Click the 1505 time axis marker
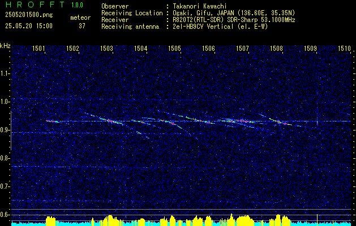This screenshot has width=356, height=226. (174, 48)
